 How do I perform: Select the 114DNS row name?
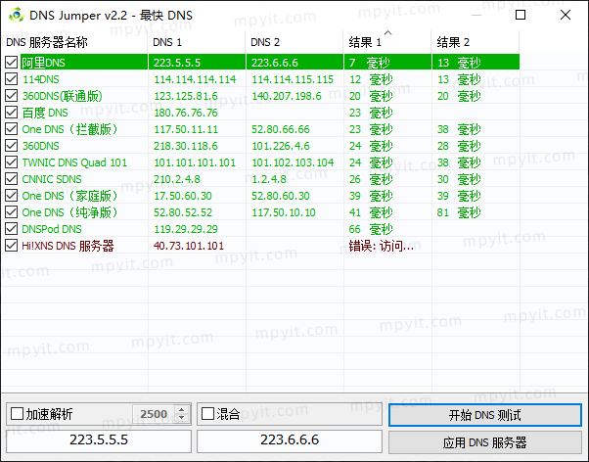pyautogui.click(x=40, y=79)
